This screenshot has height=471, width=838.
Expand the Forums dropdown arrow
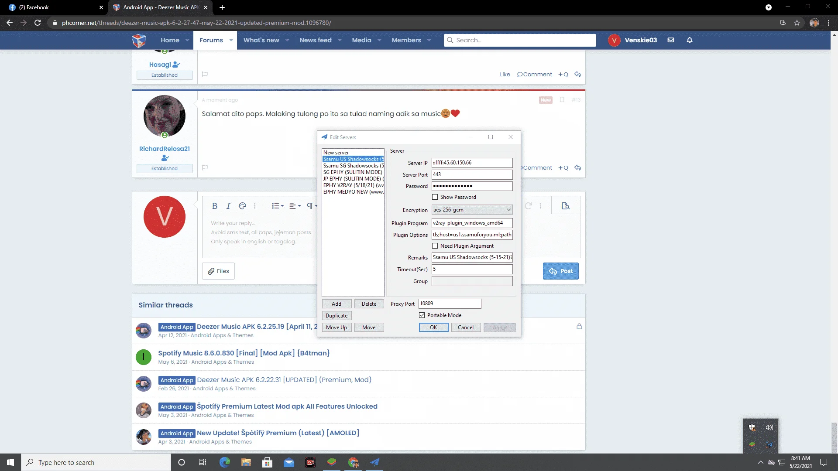pyautogui.click(x=231, y=40)
